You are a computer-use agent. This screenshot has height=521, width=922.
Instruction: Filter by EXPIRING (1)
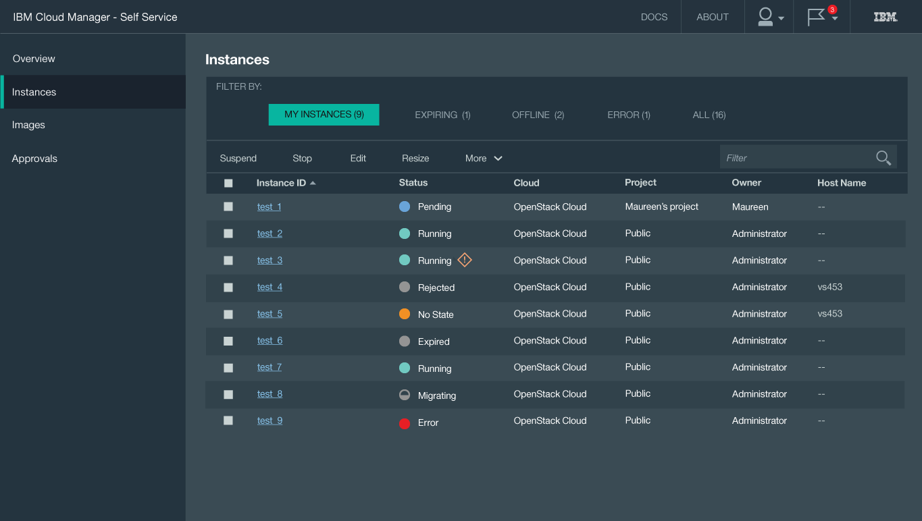coord(442,115)
